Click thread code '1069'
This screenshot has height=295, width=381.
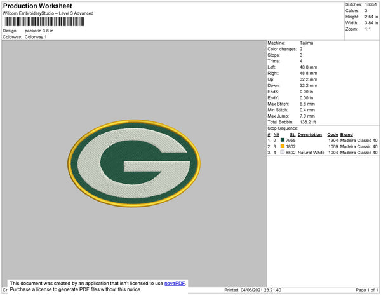point(333,146)
